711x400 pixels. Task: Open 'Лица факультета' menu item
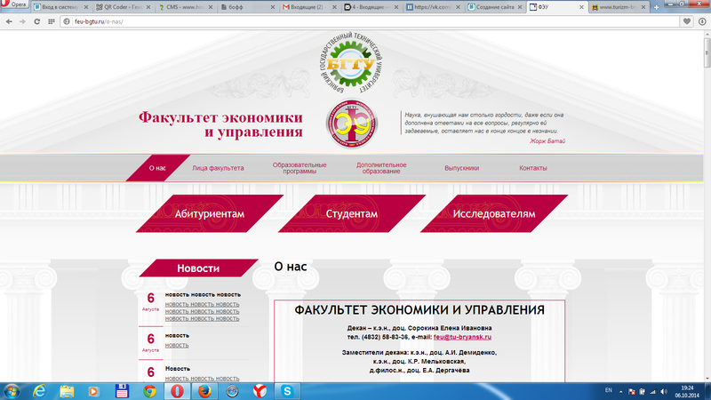[218, 168]
